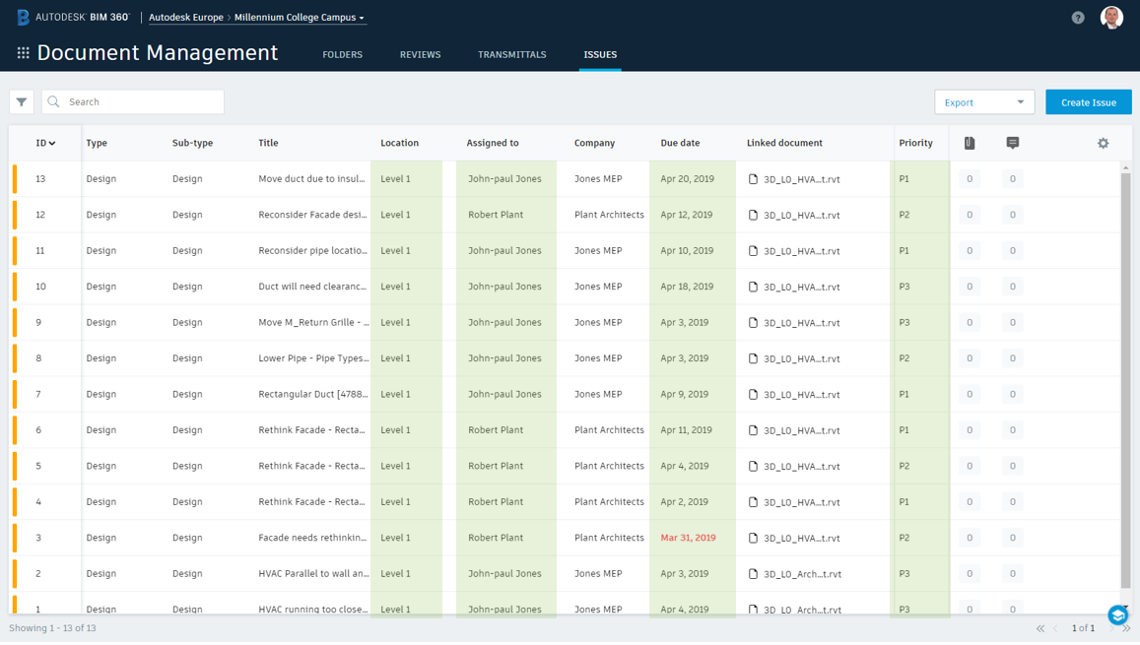The width and height of the screenshot is (1140, 645).
Task: Sort by ID column arrow
Action: [x=52, y=144]
